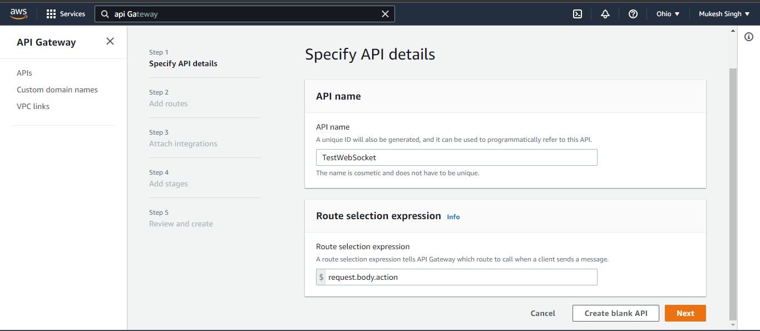Clear the search box with the X

point(385,13)
